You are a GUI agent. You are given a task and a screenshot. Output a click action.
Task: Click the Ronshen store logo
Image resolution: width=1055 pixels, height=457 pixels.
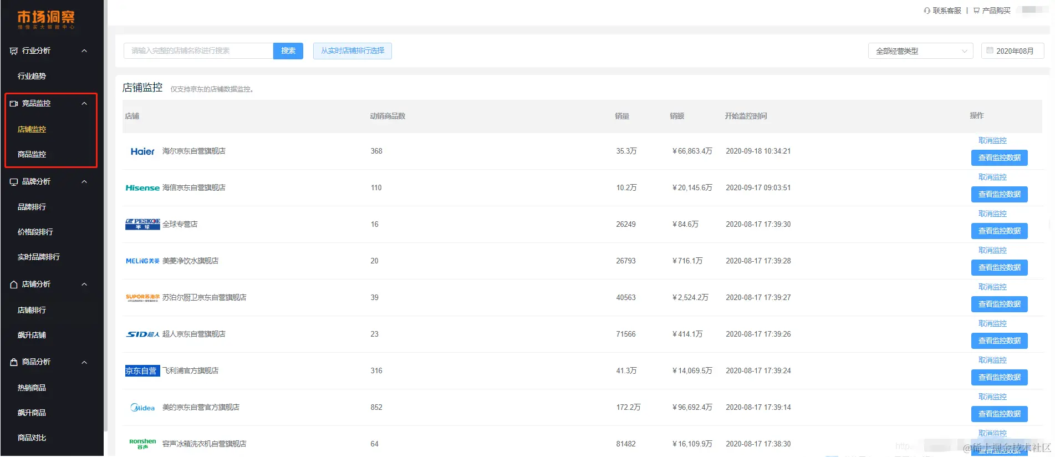pyautogui.click(x=142, y=444)
